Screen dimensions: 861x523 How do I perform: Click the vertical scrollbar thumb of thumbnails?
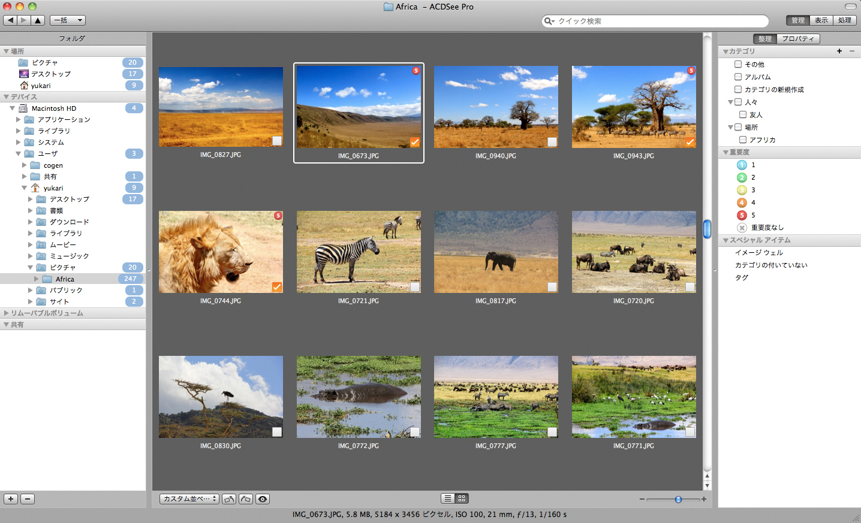[x=708, y=229]
